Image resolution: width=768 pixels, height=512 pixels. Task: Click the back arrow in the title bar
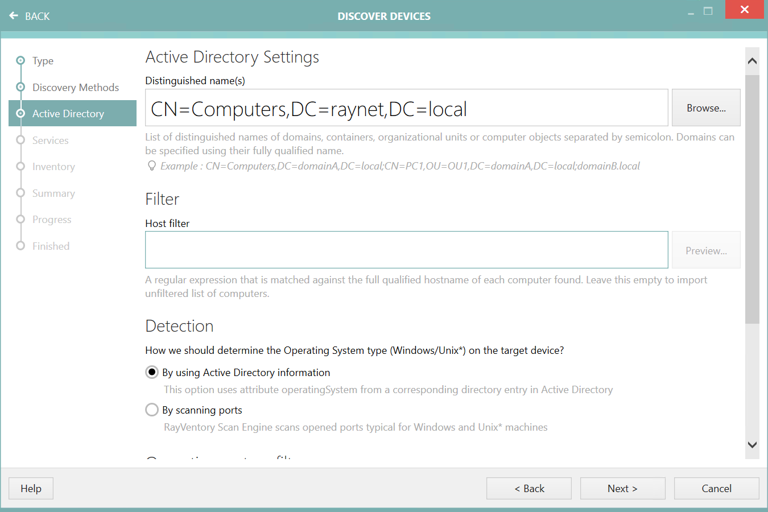tap(14, 16)
